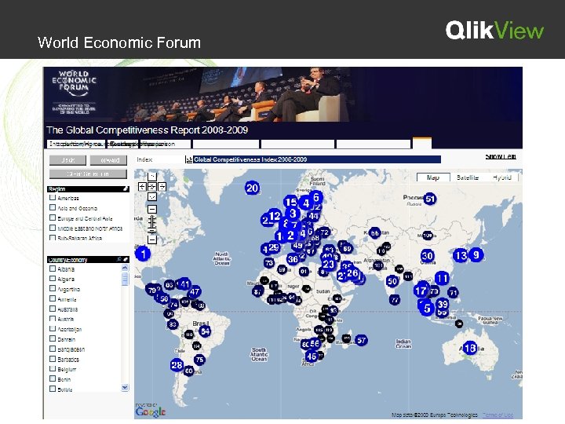Select marker 73 on Morocco
The width and height of the screenshot is (565, 424).
click(x=269, y=262)
